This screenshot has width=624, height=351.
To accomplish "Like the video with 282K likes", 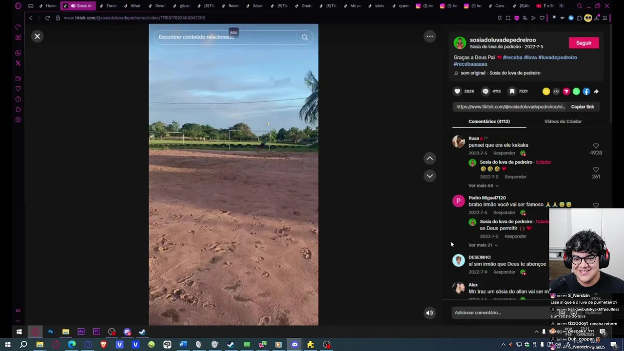I will pos(457,91).
